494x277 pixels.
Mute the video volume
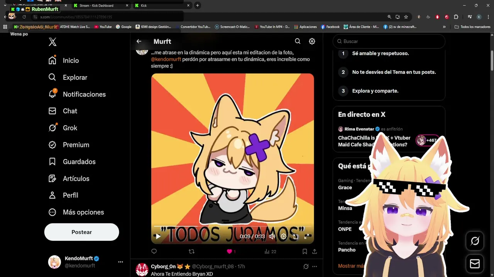(272, 236)
